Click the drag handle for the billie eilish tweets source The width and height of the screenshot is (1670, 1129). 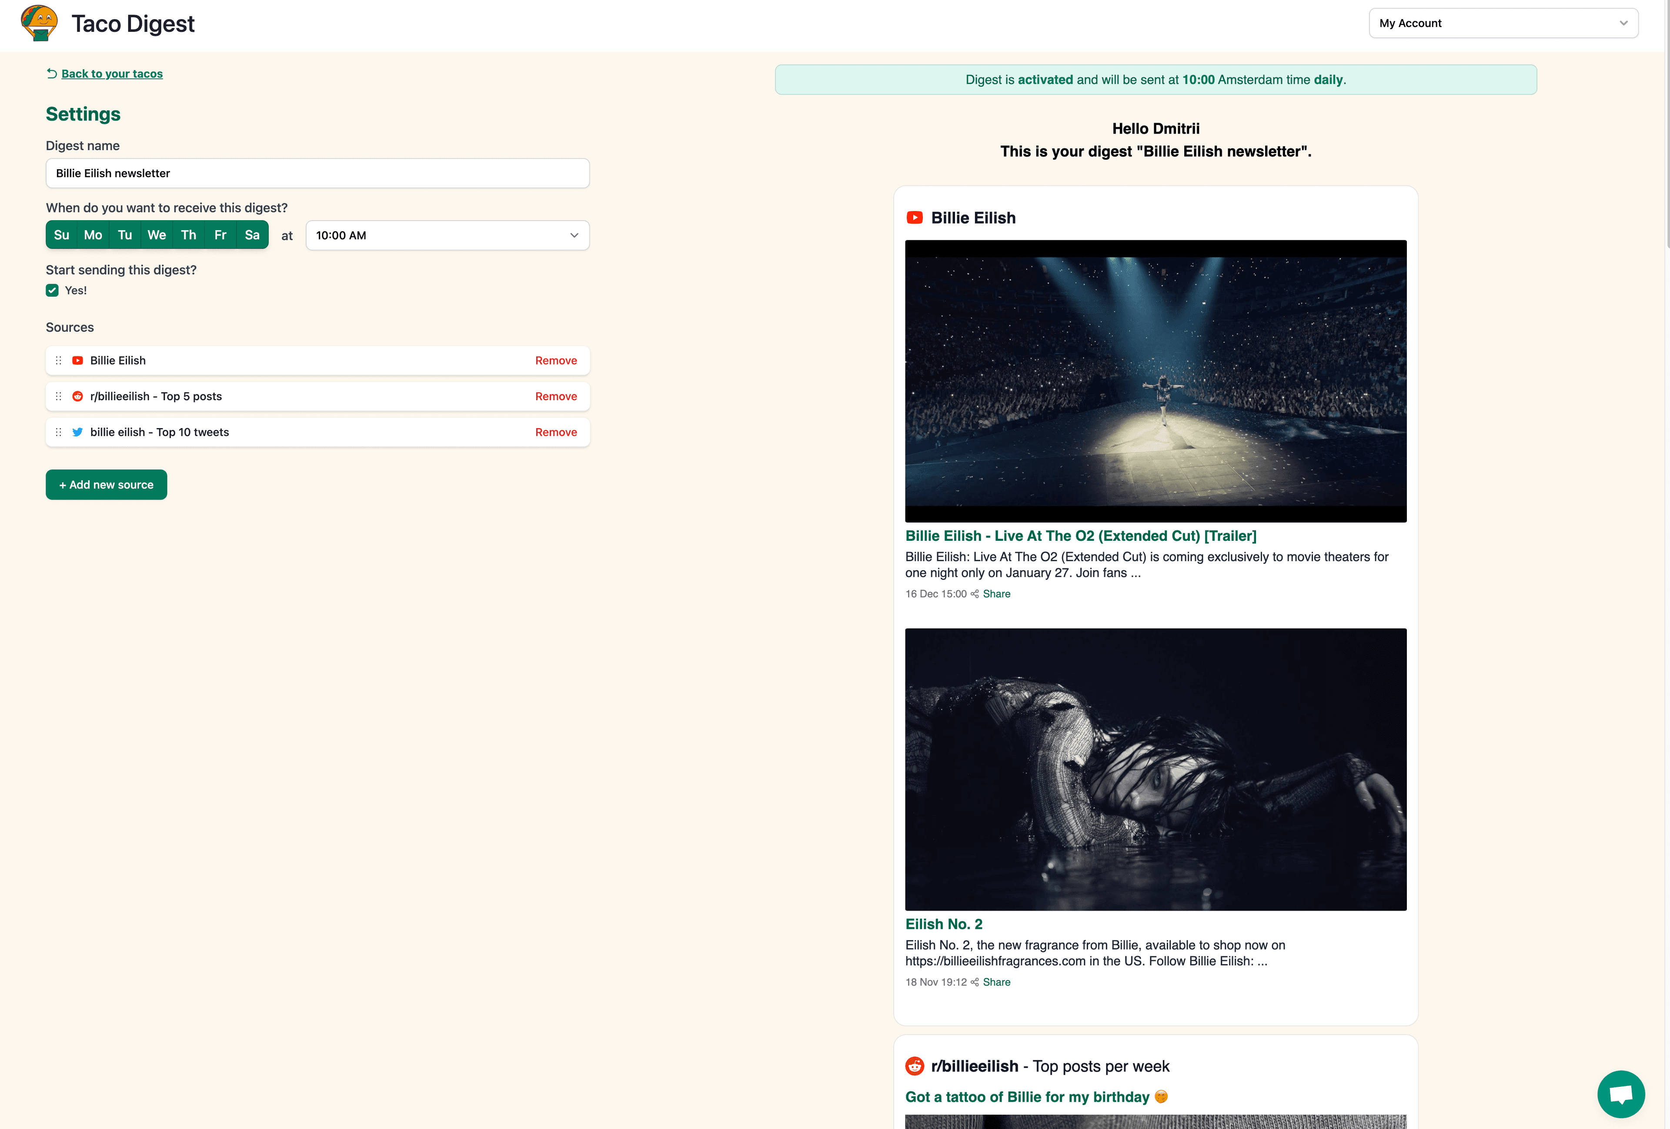click(x=59, y=432)
